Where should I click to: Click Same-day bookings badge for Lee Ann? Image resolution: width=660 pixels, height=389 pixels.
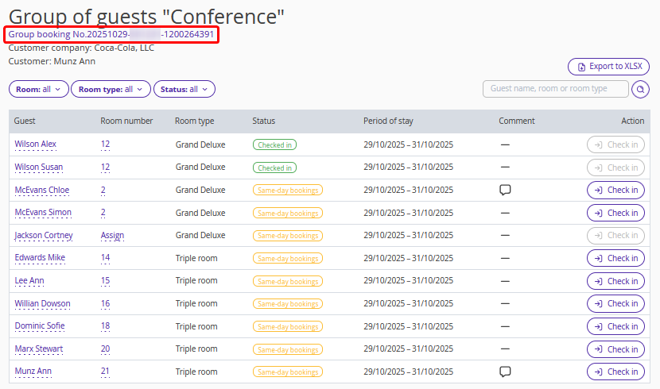[287, 281]
